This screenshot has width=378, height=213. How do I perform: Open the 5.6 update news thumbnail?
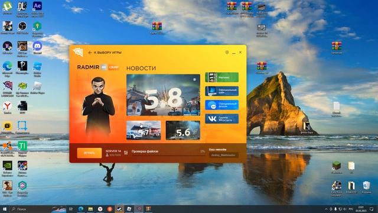point(183,130)
